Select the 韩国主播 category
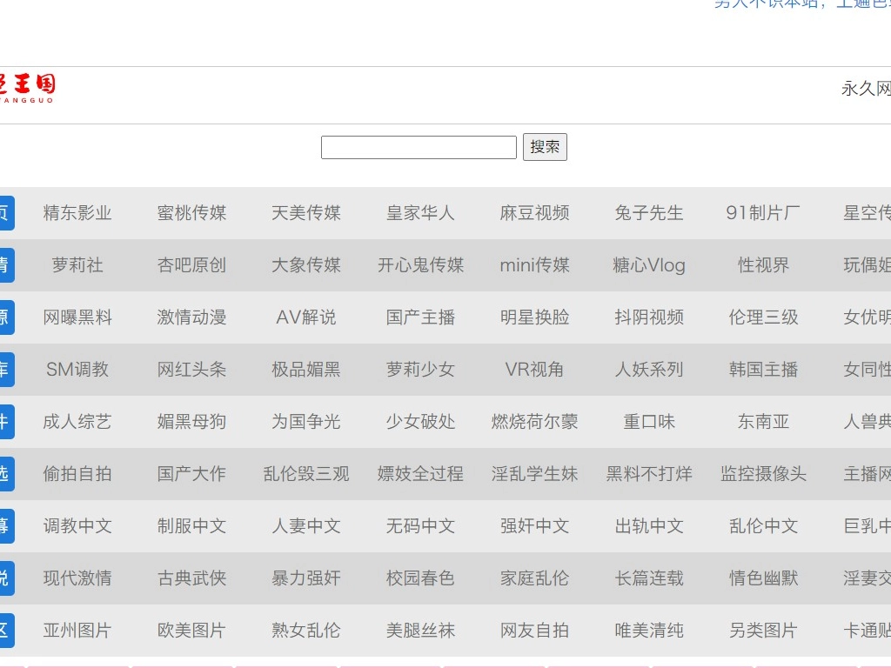The width and height of the screenshot is (891, 668). click(763, 370)
